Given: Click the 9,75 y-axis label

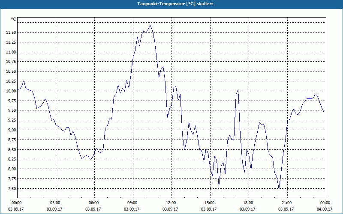Looking at the screenshot, I should click(12, 101).
